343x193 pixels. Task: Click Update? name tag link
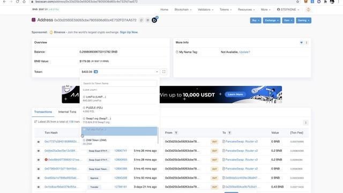[244, 52]
